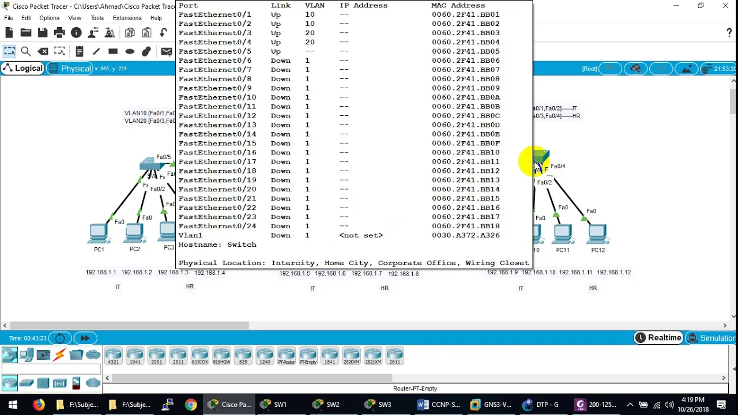Image resolution: width=738 pixels, height=415 pixels.
Task: Open Windows Start menu
Action: point(13,405)
